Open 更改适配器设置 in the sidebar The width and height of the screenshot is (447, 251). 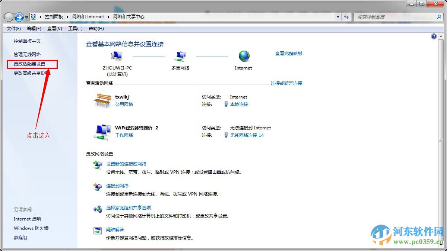point(30,64)
